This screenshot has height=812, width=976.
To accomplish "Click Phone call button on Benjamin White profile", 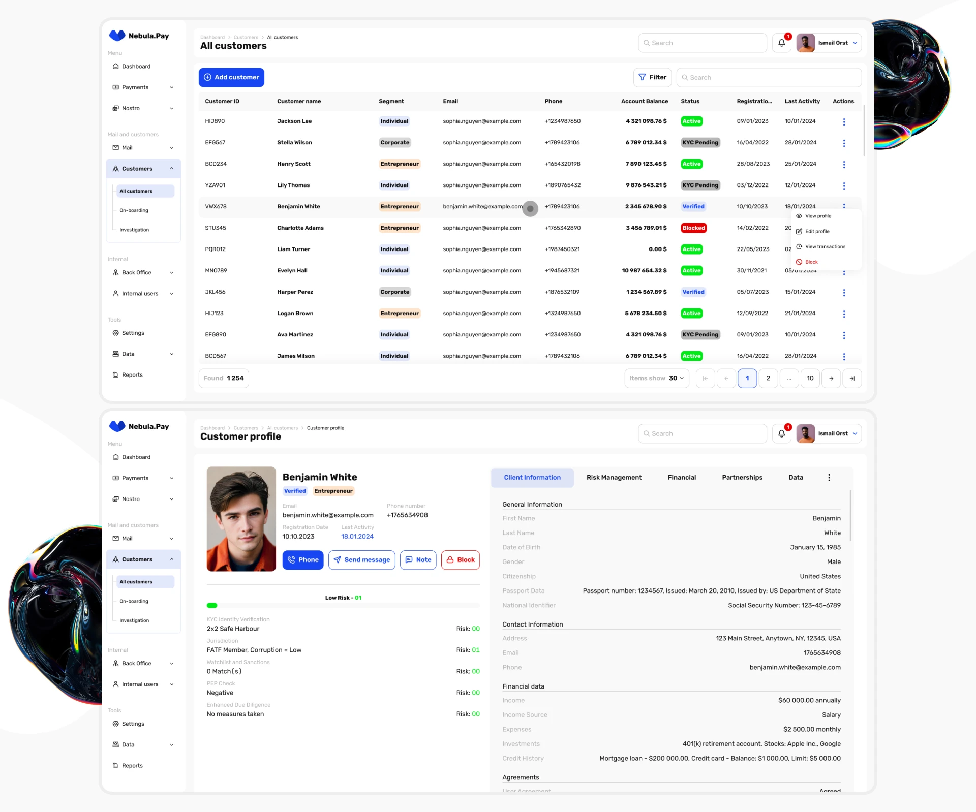I will pos(303,560).
